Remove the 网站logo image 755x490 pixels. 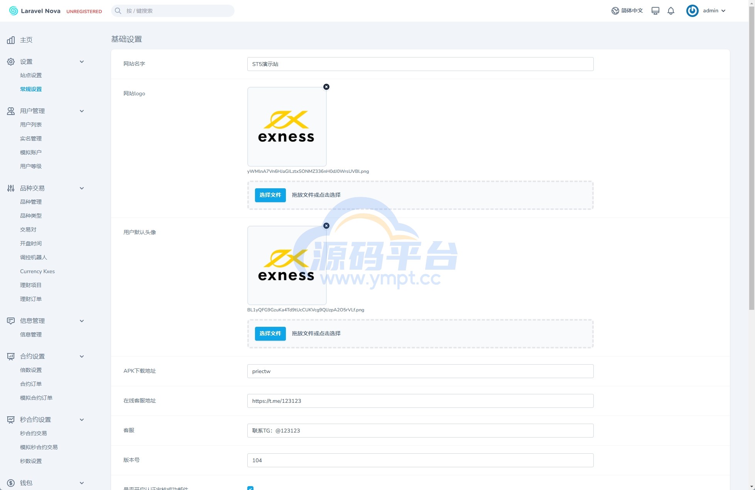click(x=326, y=87)
